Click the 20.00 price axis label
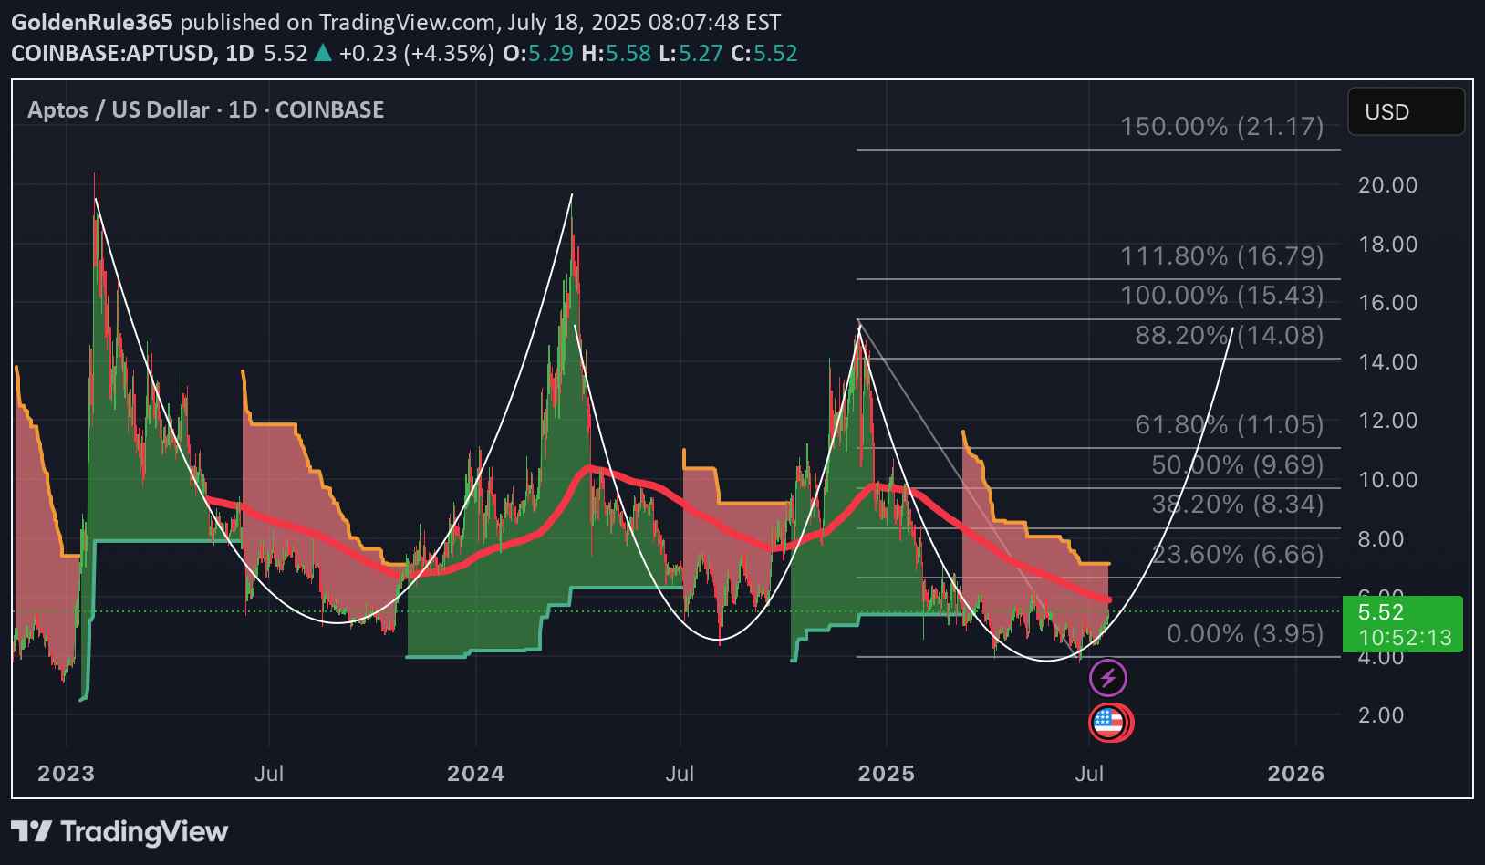1485x865 pixels. tap(1387, 185)
